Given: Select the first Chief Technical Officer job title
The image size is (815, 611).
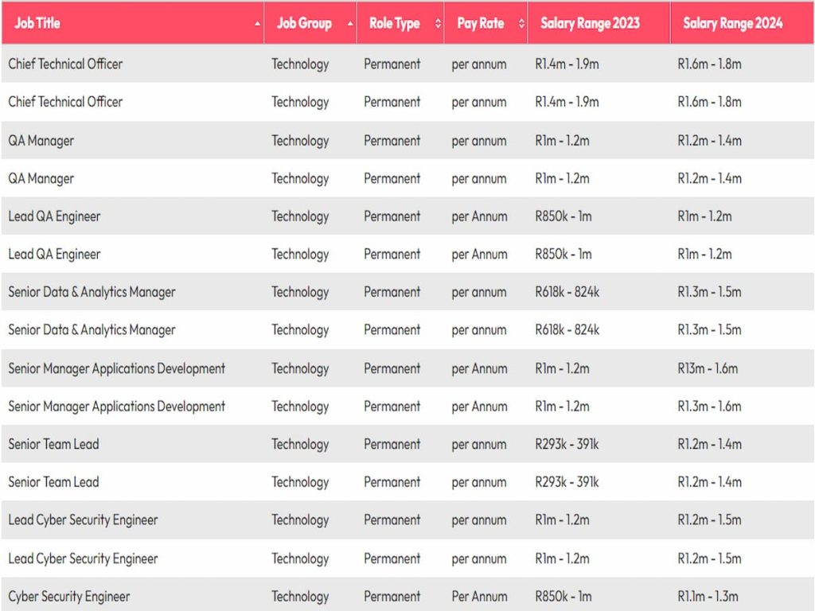Looking at the screenshot, I should coord(65,64).
